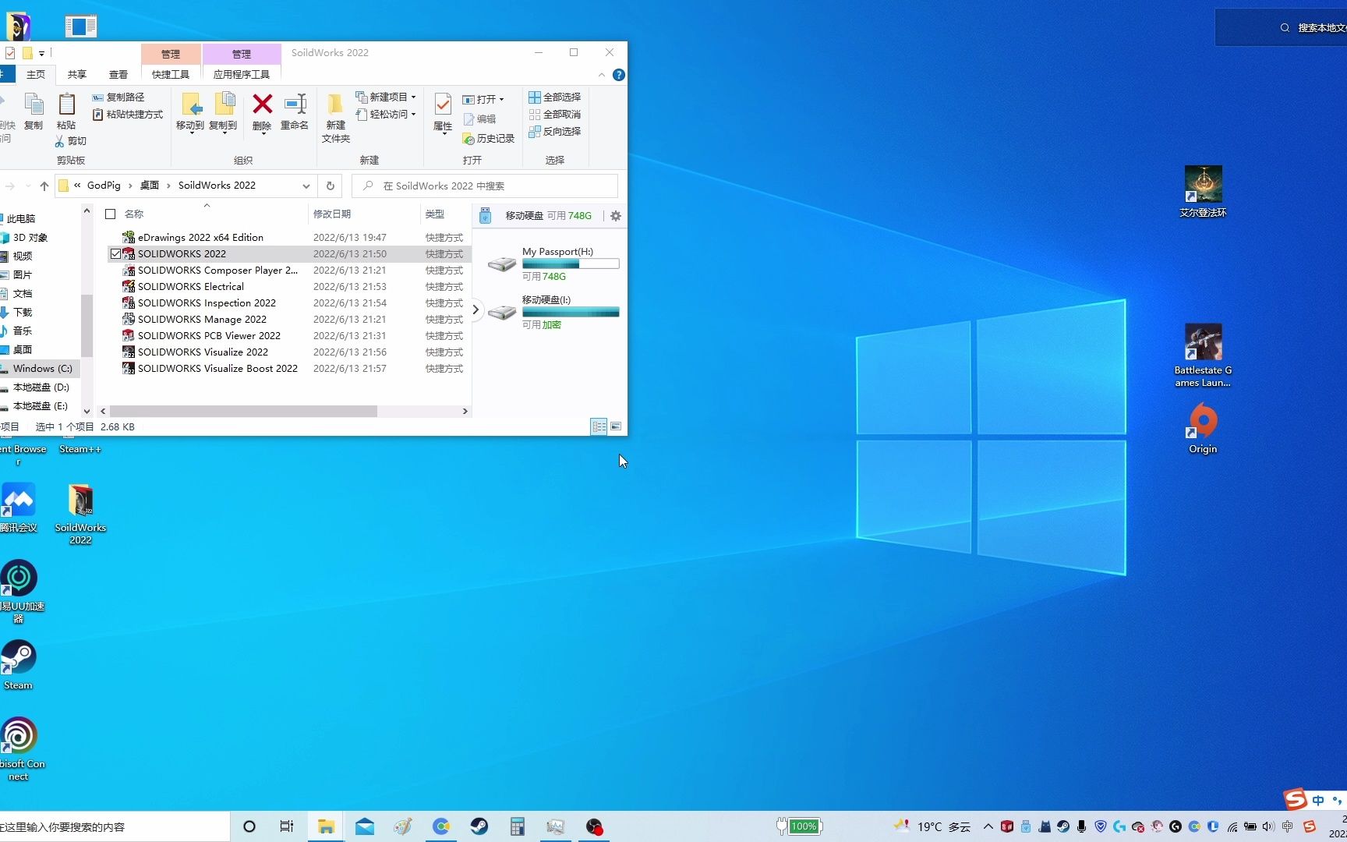Switch to large icons view layout
Screen dimensions: 1347x842
point(616,426)
